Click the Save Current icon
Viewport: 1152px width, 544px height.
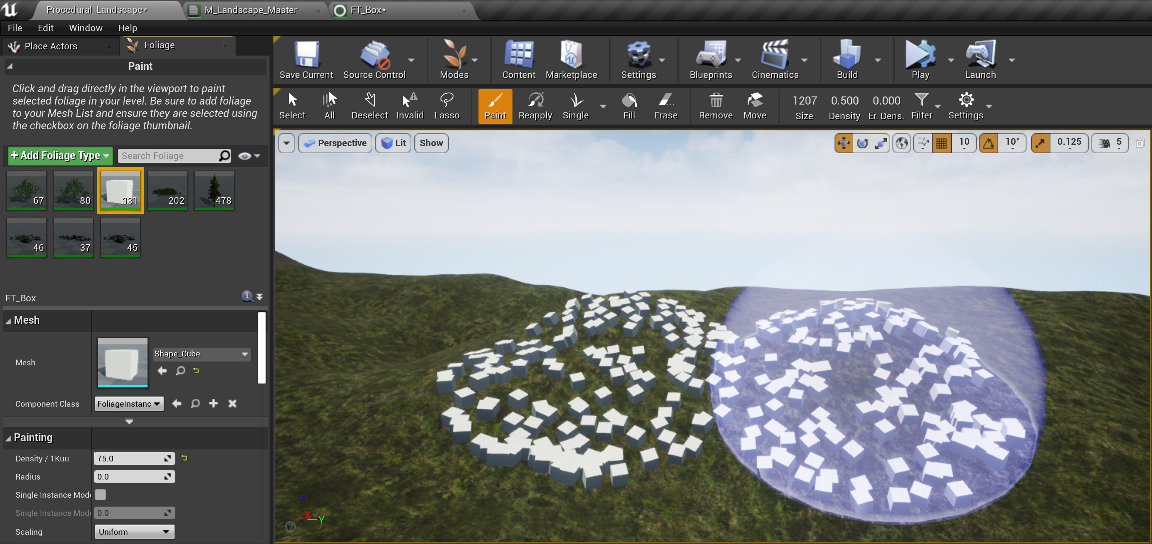(306, 60)
